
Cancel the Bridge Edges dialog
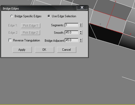[x=66, y=50]
